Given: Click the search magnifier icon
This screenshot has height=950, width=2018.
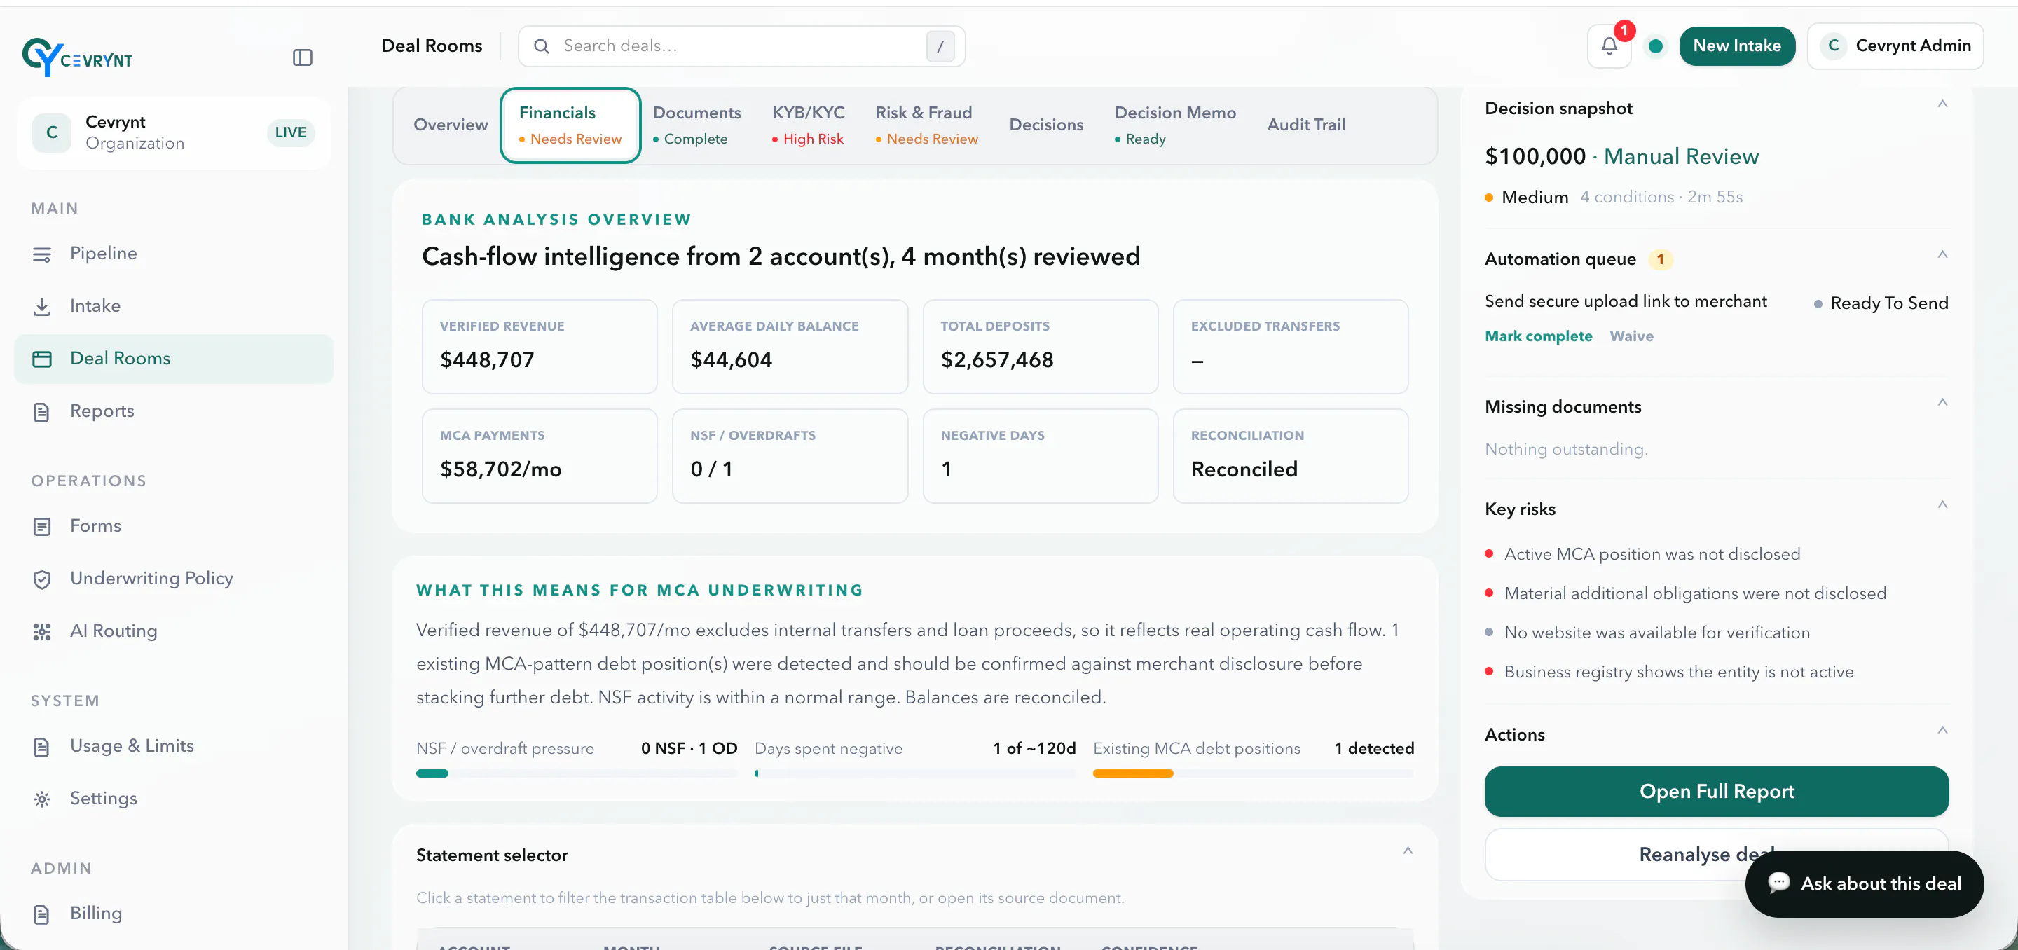Looking at the screenshot, I should click(x=542, y=46).
